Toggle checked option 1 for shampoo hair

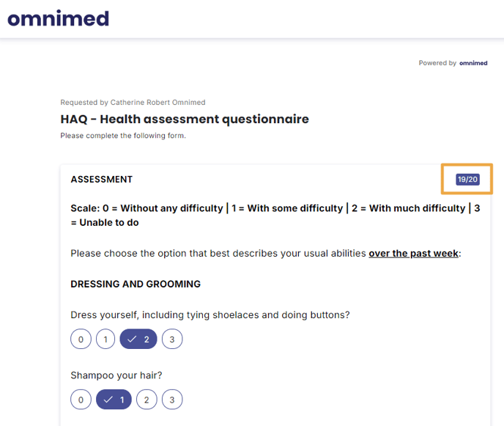point(114,400)
